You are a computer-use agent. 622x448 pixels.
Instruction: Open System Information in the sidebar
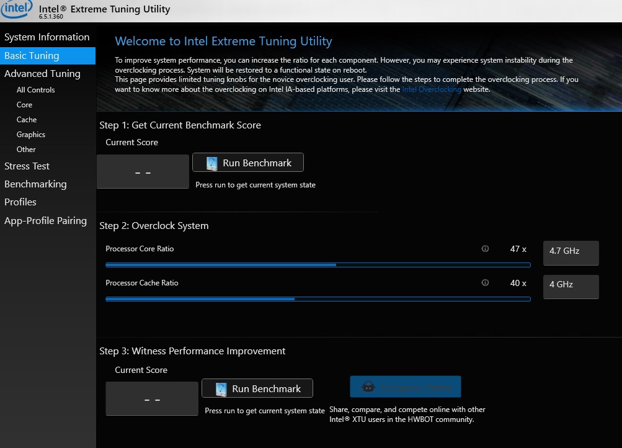click(47, 37)
